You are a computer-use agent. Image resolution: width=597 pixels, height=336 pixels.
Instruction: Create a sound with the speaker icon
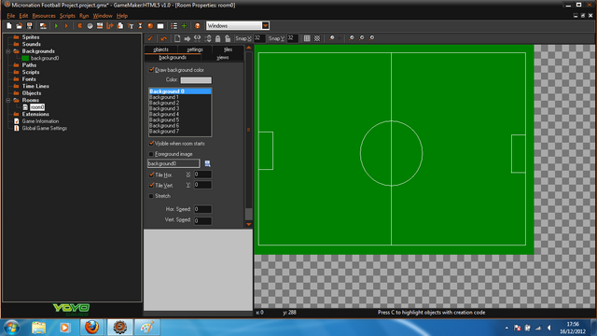90,26
